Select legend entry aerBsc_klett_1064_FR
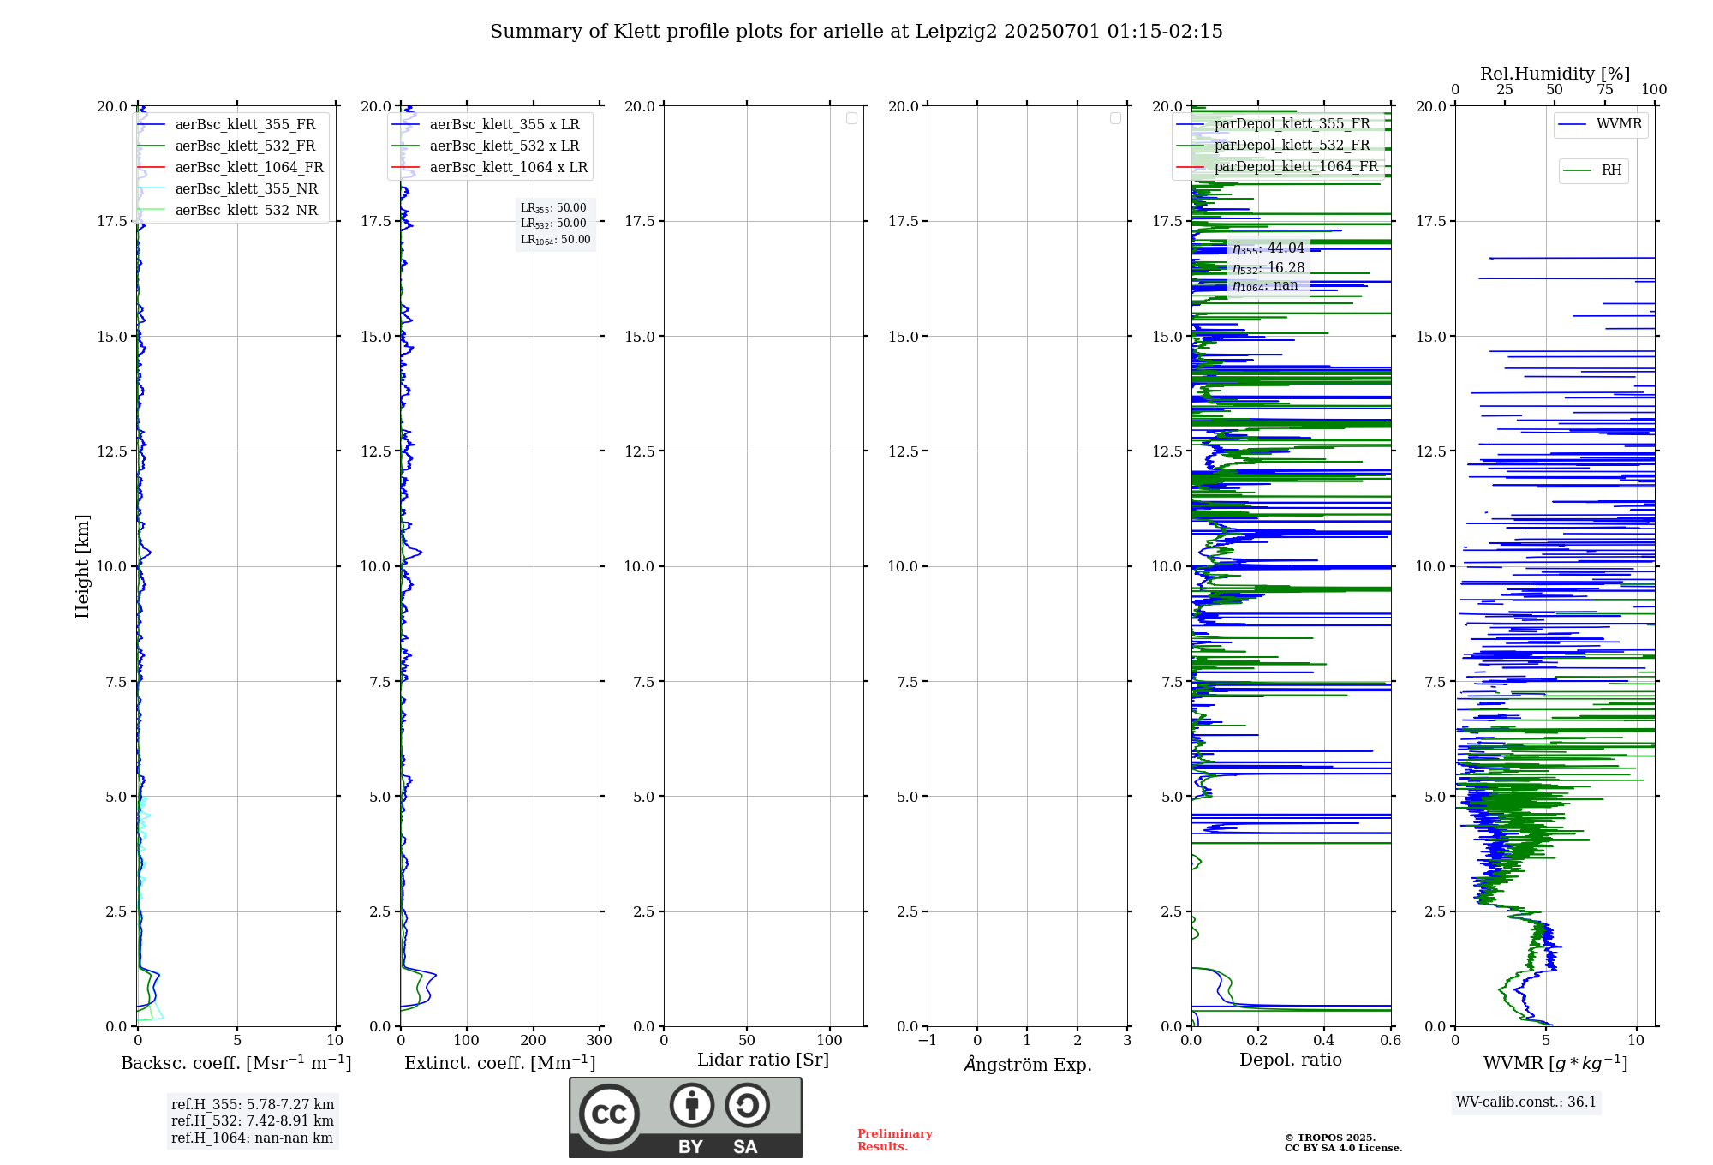Screen dimensions: 1713x1165 pos(231,168)
